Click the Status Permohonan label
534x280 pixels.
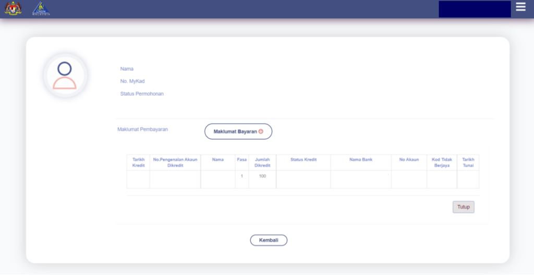point(142,94)
